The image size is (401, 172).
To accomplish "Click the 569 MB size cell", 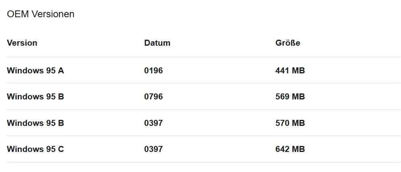I will (290, 97).
